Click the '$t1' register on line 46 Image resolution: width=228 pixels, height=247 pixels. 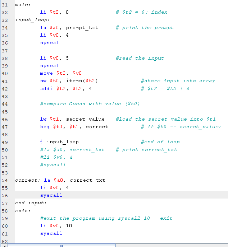[54, 119]
